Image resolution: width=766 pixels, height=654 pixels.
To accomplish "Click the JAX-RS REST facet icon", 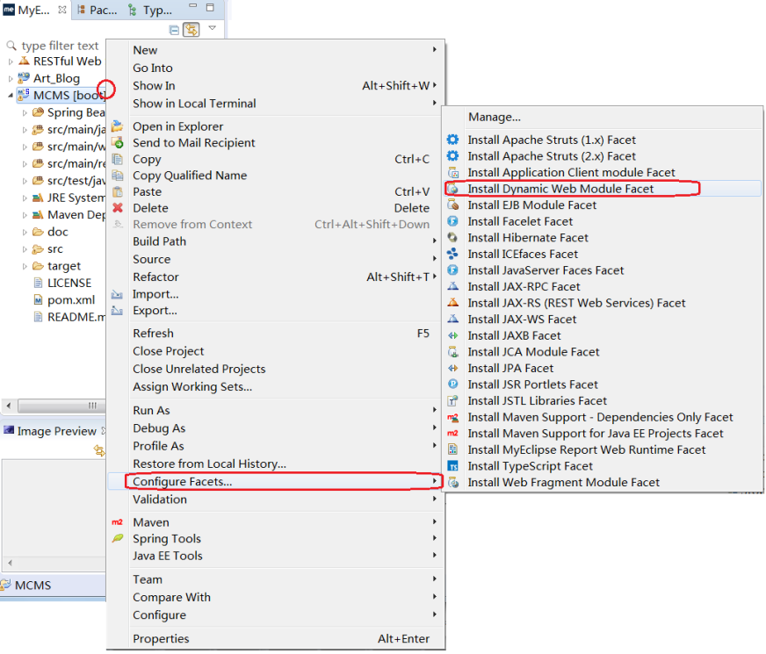I will click(453, 303).
